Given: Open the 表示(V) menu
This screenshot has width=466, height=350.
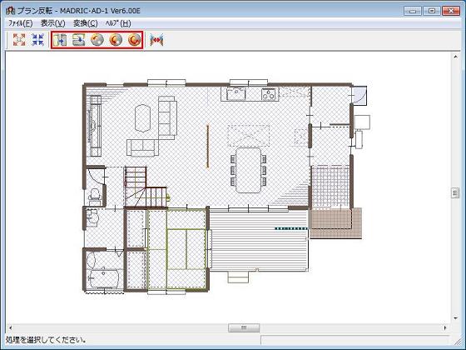Looking at the screenshot, I should [53, 23].
